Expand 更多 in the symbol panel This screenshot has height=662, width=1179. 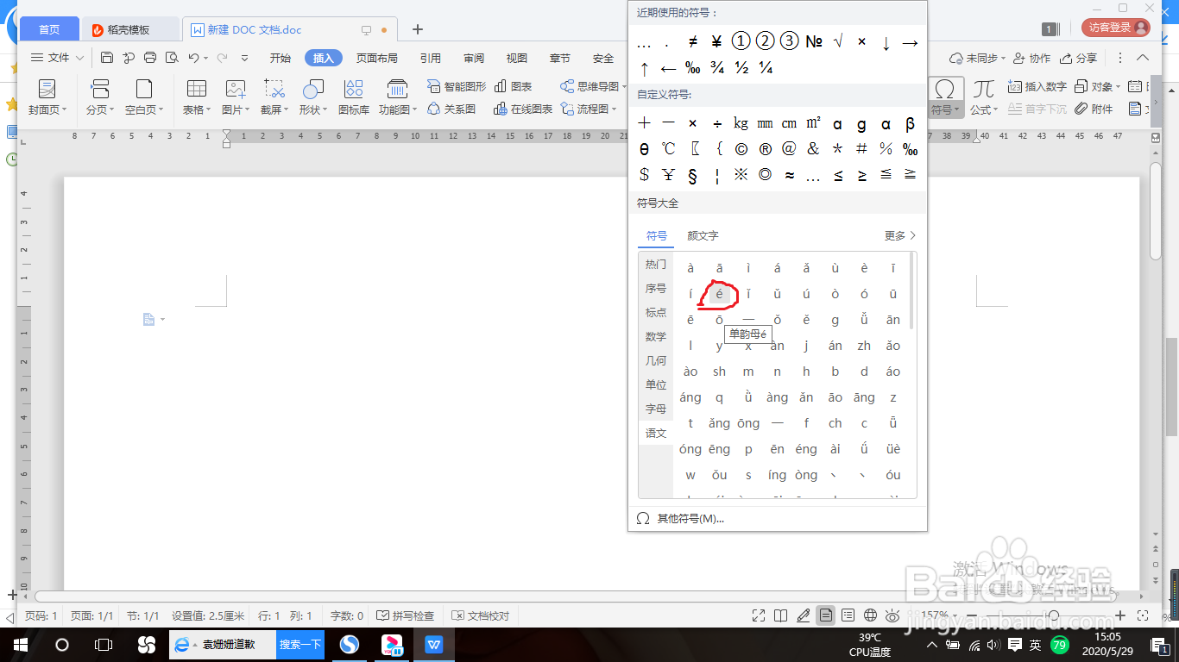[x=900, y=235]
